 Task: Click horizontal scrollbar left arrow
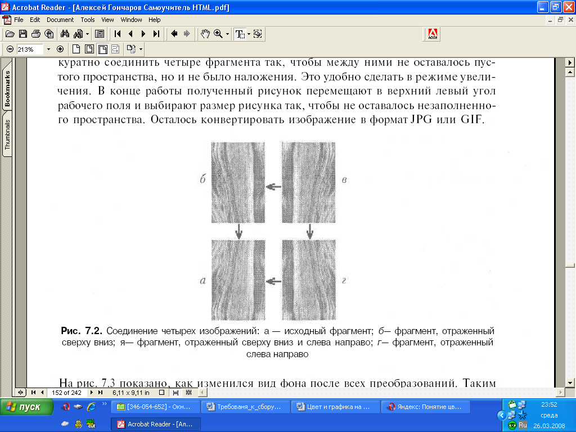(x=202, y=393)
